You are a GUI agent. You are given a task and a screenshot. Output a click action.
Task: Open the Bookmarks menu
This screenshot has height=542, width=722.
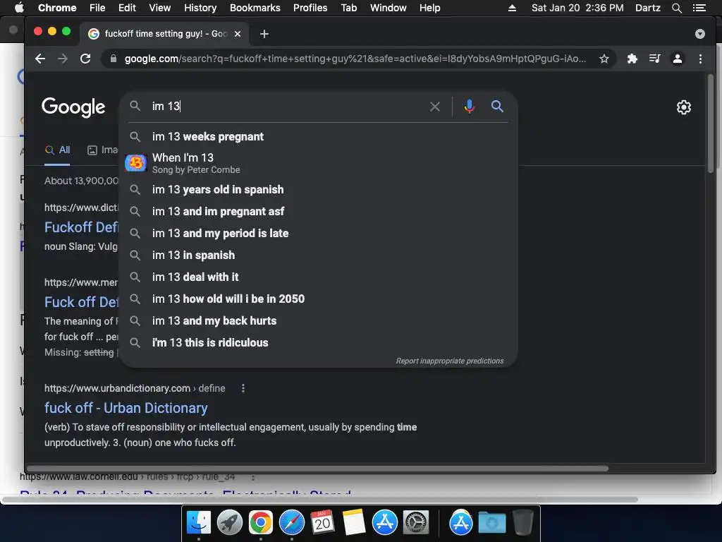pyautogui.click(x=255, y=8)
